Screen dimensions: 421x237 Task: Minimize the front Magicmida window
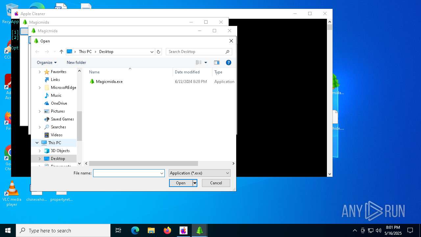click(199, 31)
